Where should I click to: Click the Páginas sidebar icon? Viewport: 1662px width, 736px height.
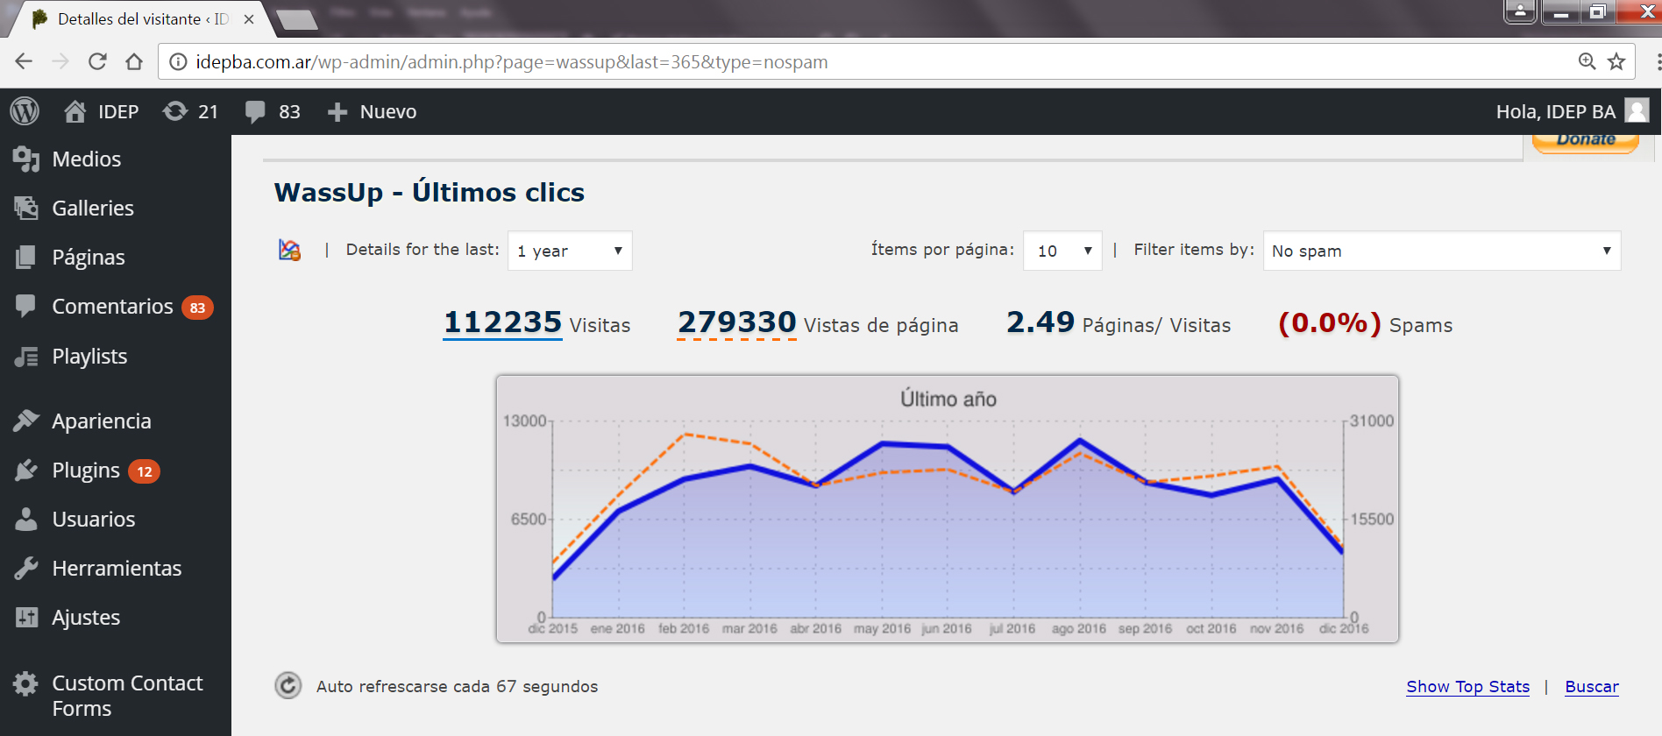coord(26,257)
